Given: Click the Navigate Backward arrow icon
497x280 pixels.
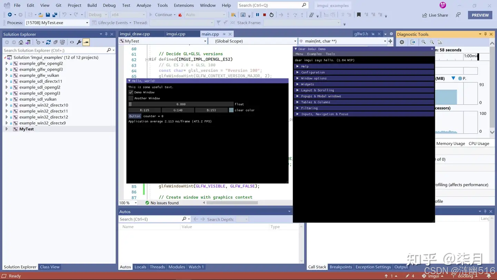Looking at the screenshot, I should [10, 15].
